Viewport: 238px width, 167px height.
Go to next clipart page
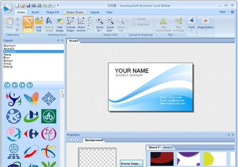tap(22, 85)
